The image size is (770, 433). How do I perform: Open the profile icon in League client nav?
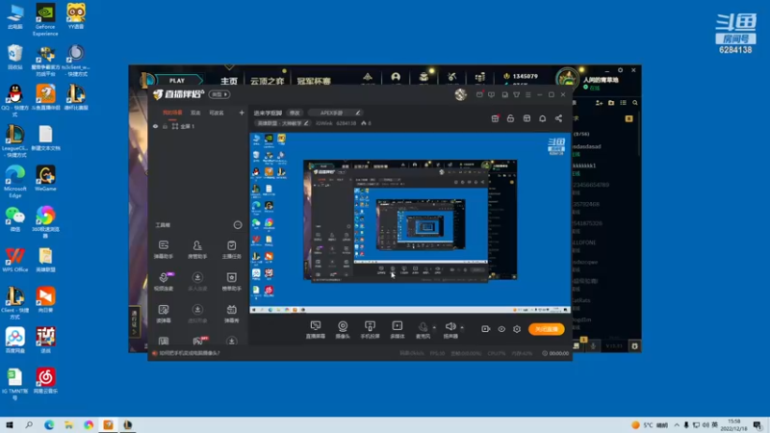pos(396,78)
